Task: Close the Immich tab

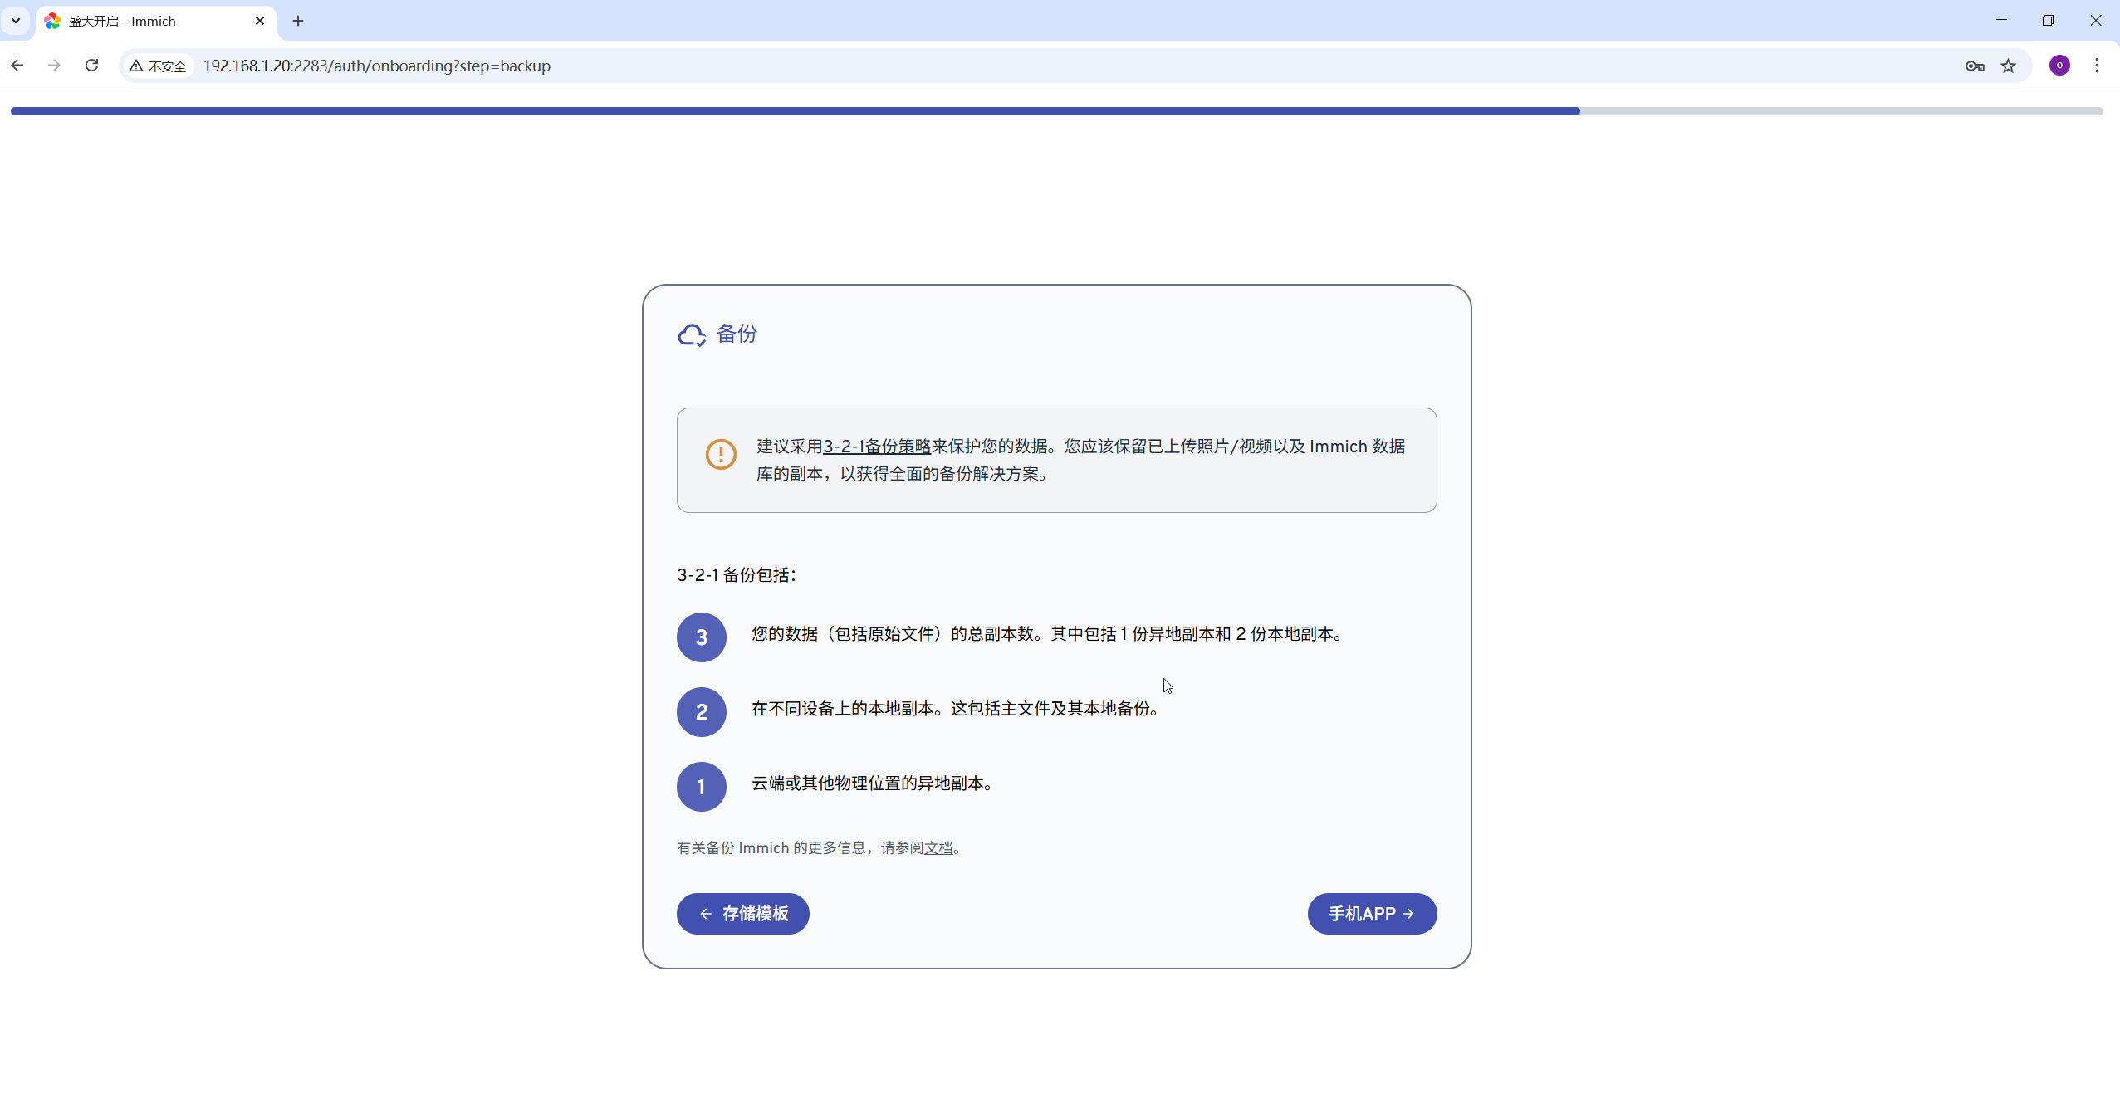Action: (260, 21)
